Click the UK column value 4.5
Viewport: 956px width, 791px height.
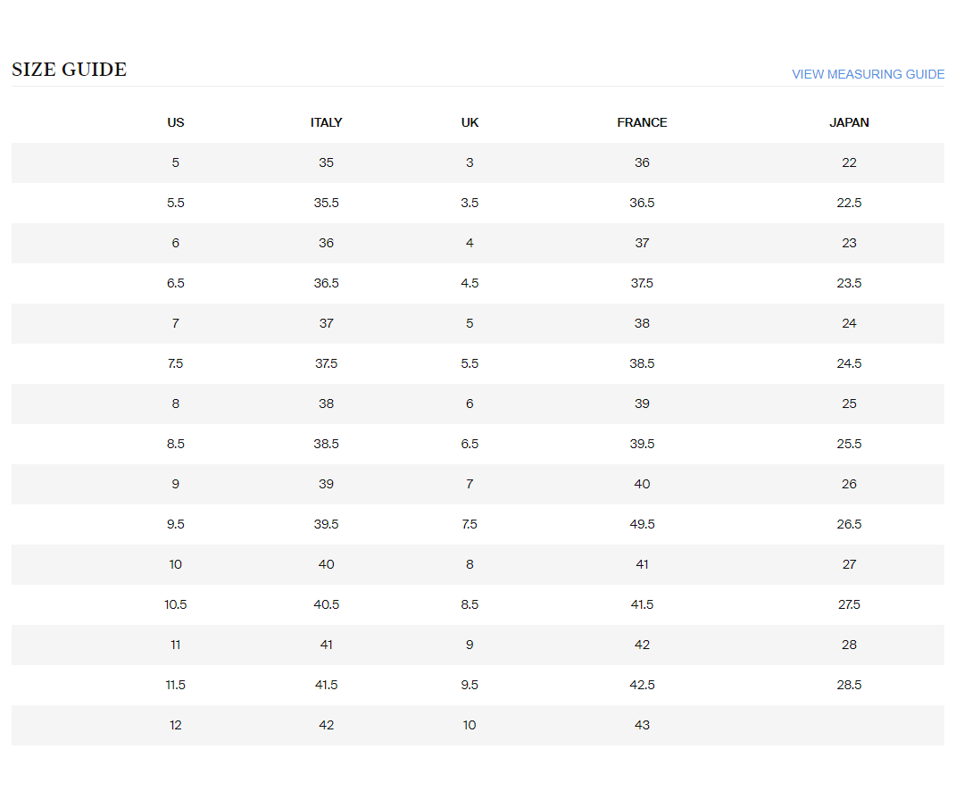click(470, 283)
